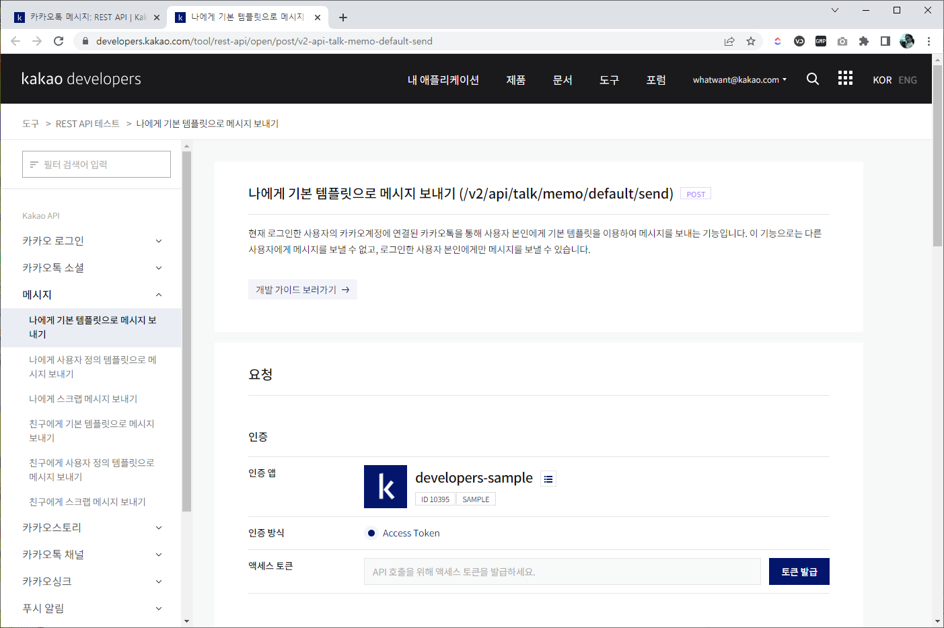Click the share page icon in address bar
Screen dimensions: 944x628
tap(729, 41)
